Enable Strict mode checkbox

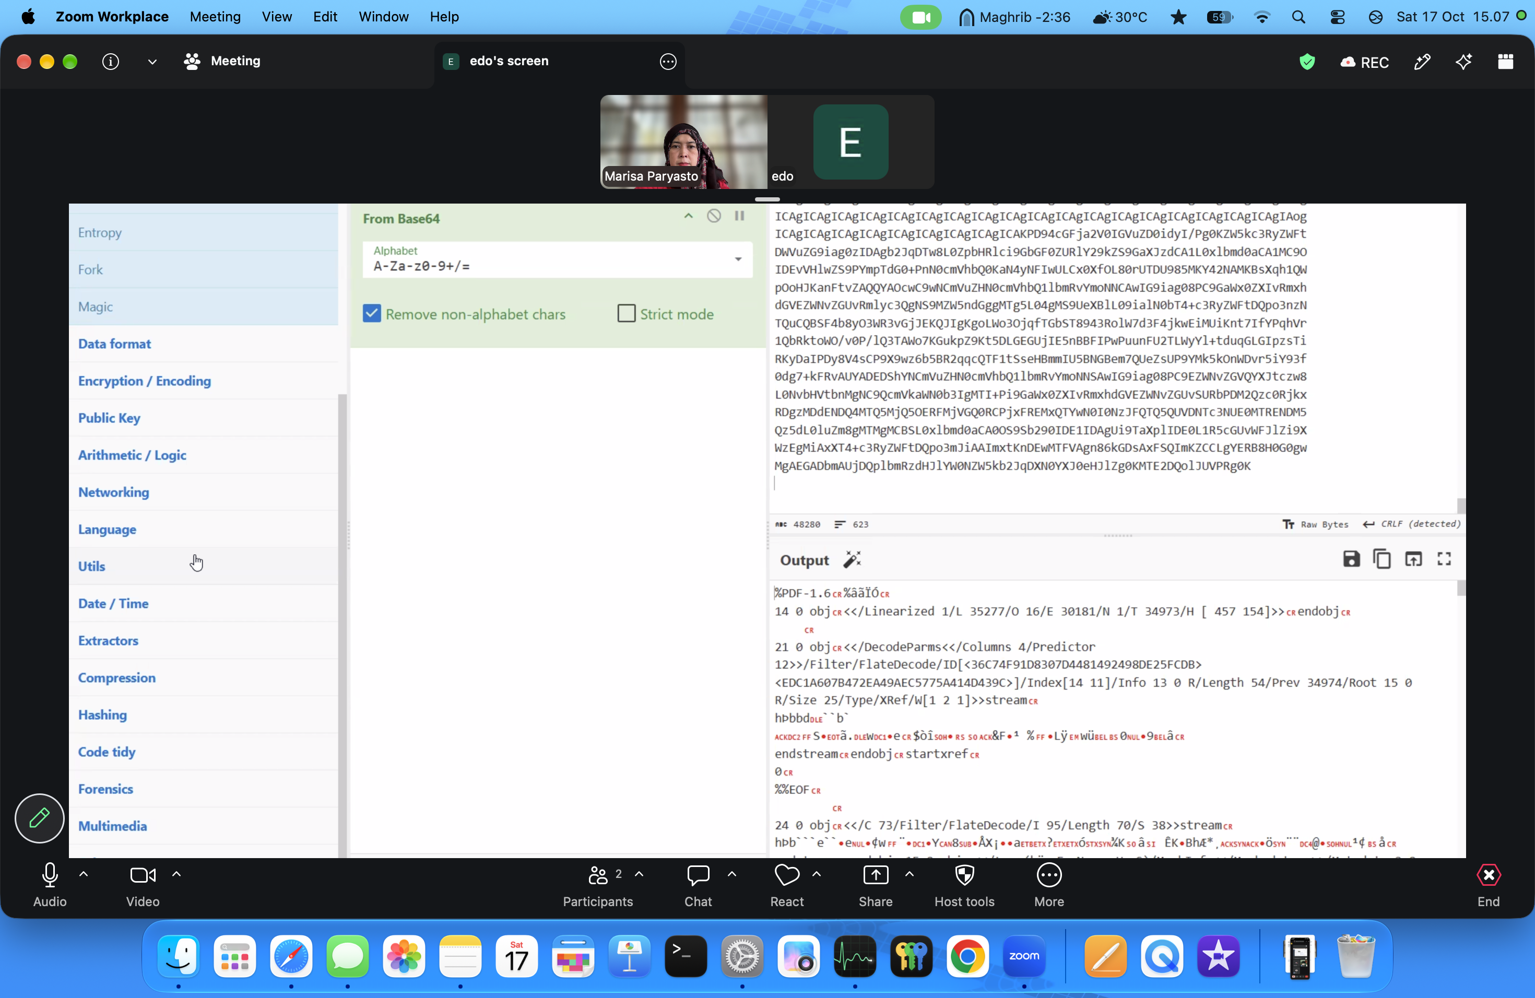626,313
